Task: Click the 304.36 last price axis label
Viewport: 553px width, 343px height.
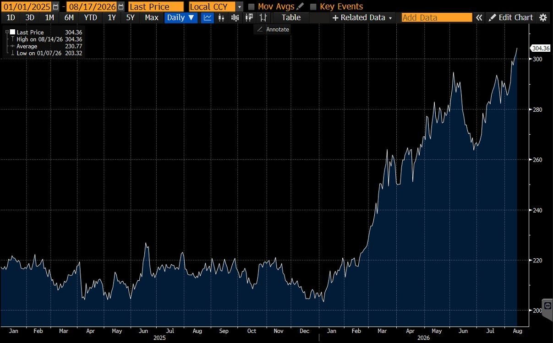Action: click(x=541, y=48)
